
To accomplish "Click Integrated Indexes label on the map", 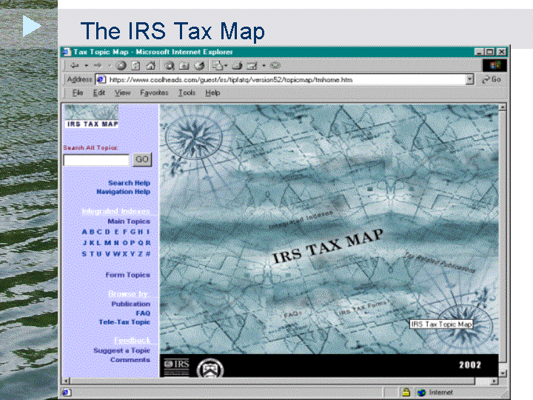I will [301, 220].
